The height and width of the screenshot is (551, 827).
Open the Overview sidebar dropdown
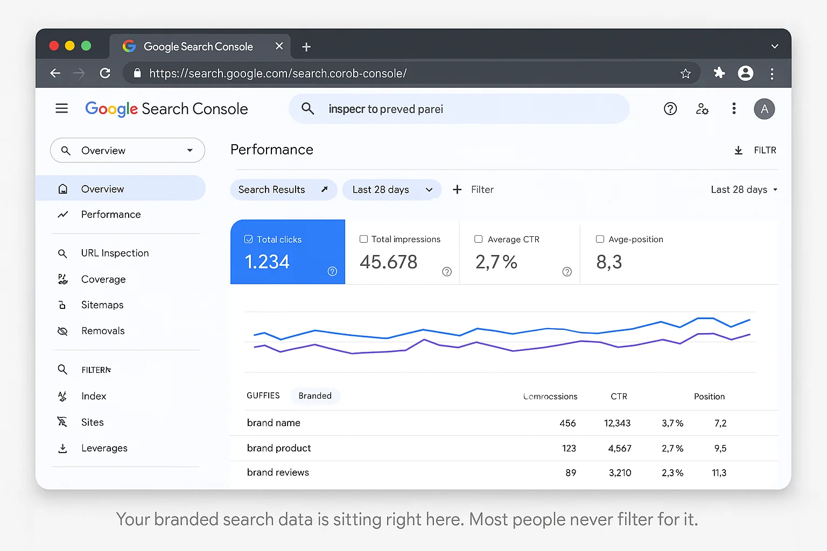pos(190,150)
